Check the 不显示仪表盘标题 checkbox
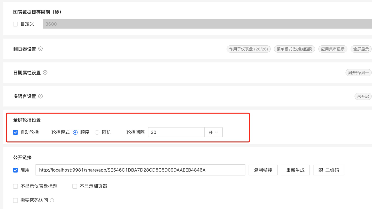This screenshot has height=209, width=372. coord(16,186)
